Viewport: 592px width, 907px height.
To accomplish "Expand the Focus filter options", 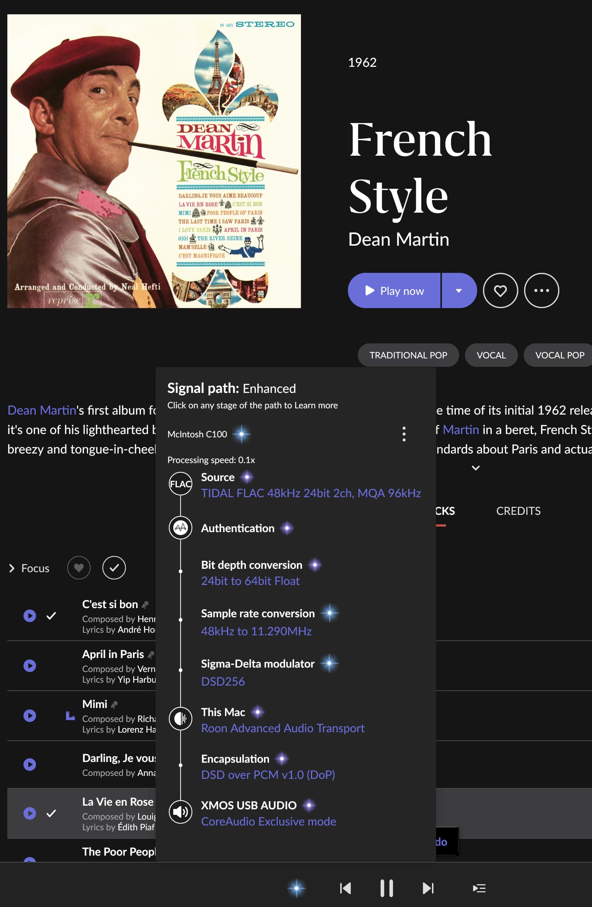I will point(12,568).
